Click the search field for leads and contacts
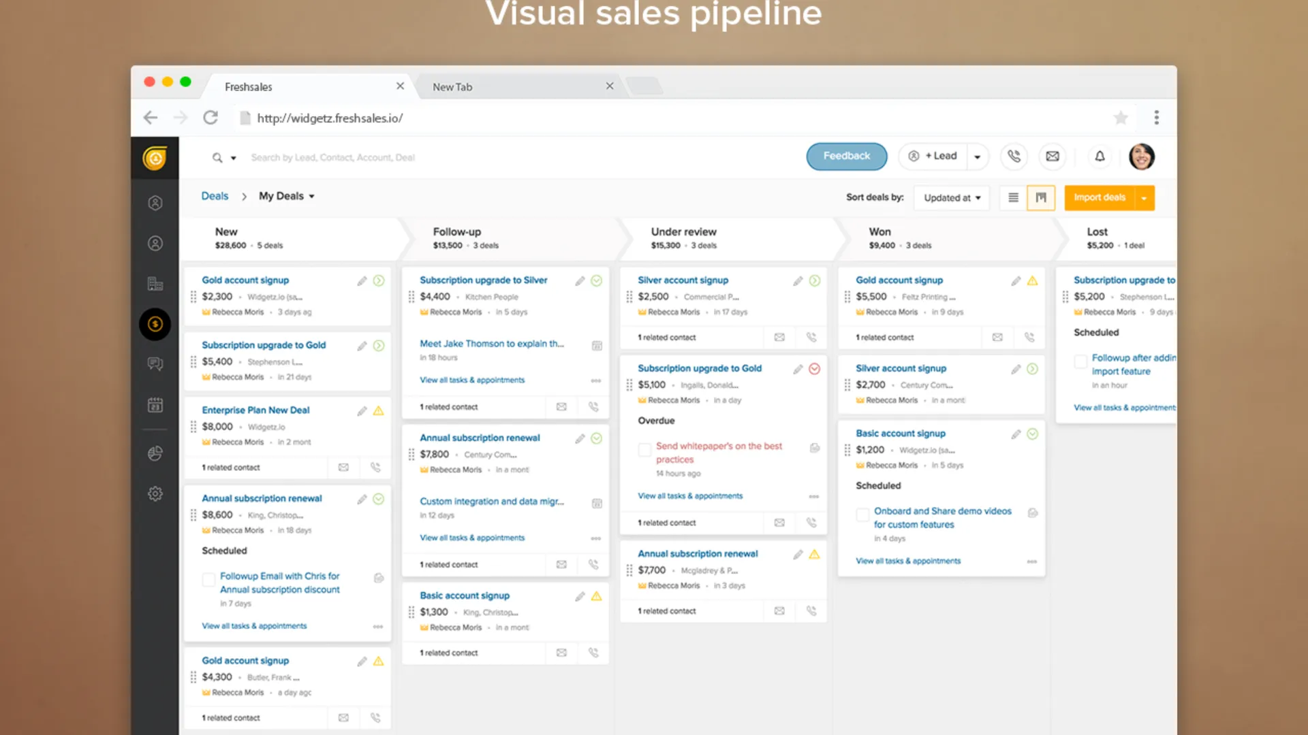 pos(332,158)
